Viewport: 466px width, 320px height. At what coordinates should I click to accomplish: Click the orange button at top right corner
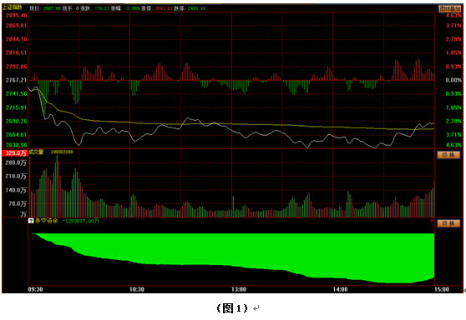pyautogui.click(x=450, y=8)
